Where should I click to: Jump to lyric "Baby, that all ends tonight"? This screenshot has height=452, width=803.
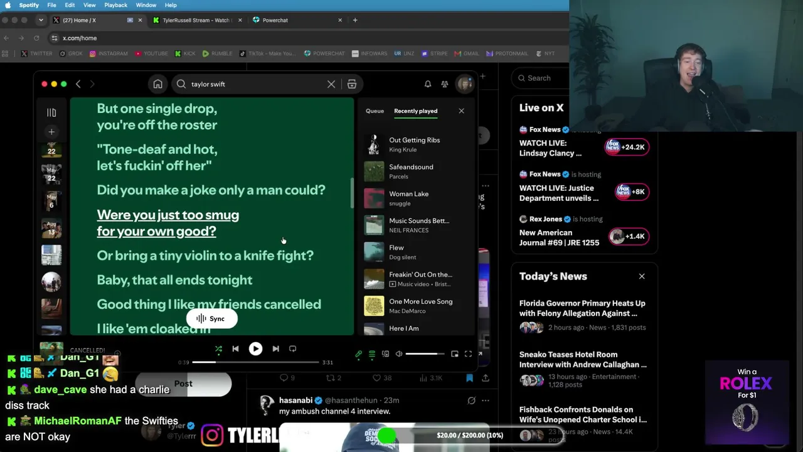[x=174, y=280]
